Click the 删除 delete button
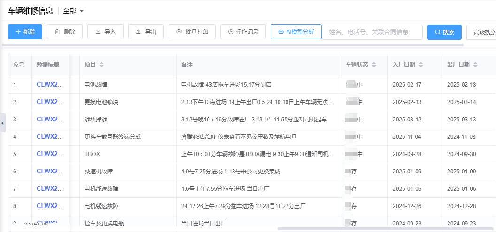Viewport: 496px width, 232px height. tap(65, 32)
